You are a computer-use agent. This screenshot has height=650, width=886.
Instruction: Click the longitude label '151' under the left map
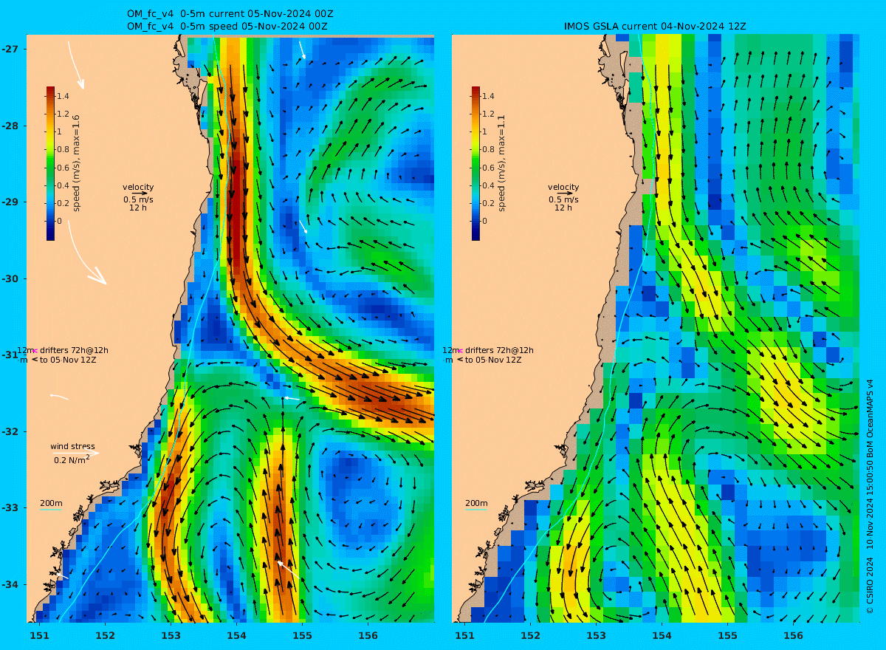tap(39, 635)
